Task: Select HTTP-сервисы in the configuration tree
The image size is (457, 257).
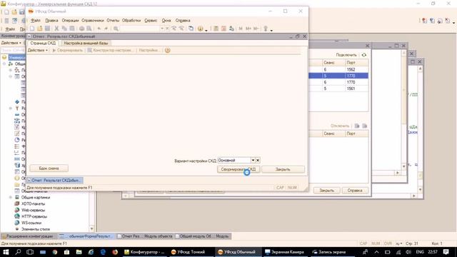Action: pyautogui.click(x=34, y=216)
